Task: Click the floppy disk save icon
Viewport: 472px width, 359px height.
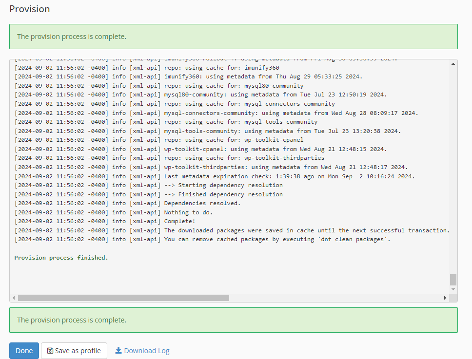Action: click(50, 351)
